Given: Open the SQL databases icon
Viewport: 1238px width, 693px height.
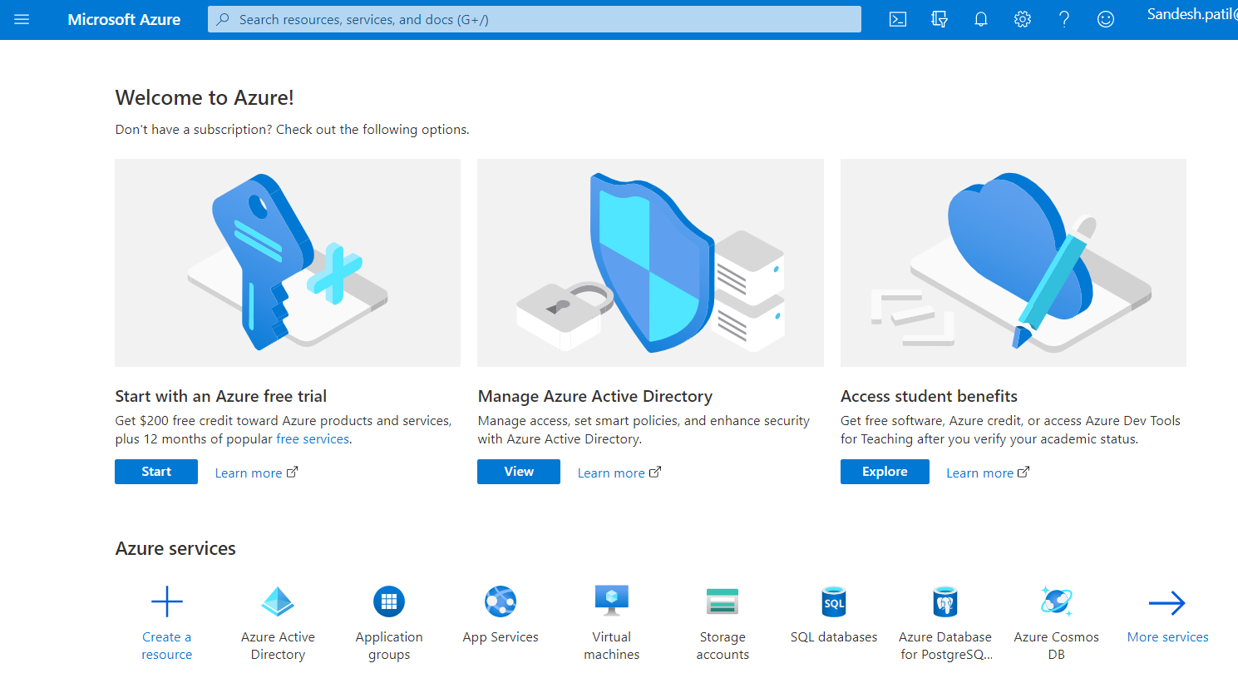Looking at the screenshot, I should click(834, 601).
